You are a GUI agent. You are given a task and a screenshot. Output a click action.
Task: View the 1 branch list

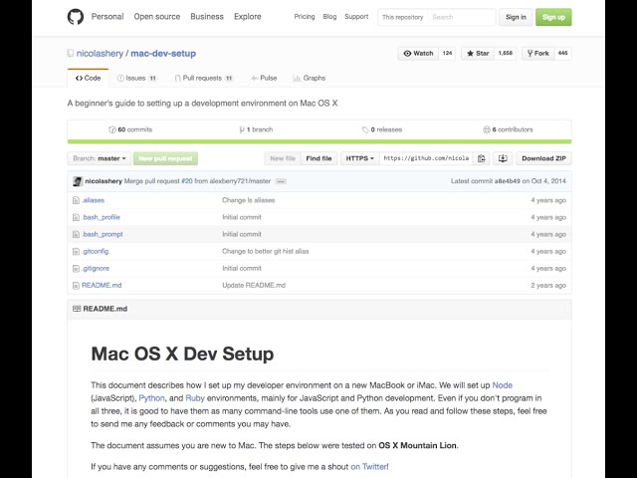click(x=256, y=129)
